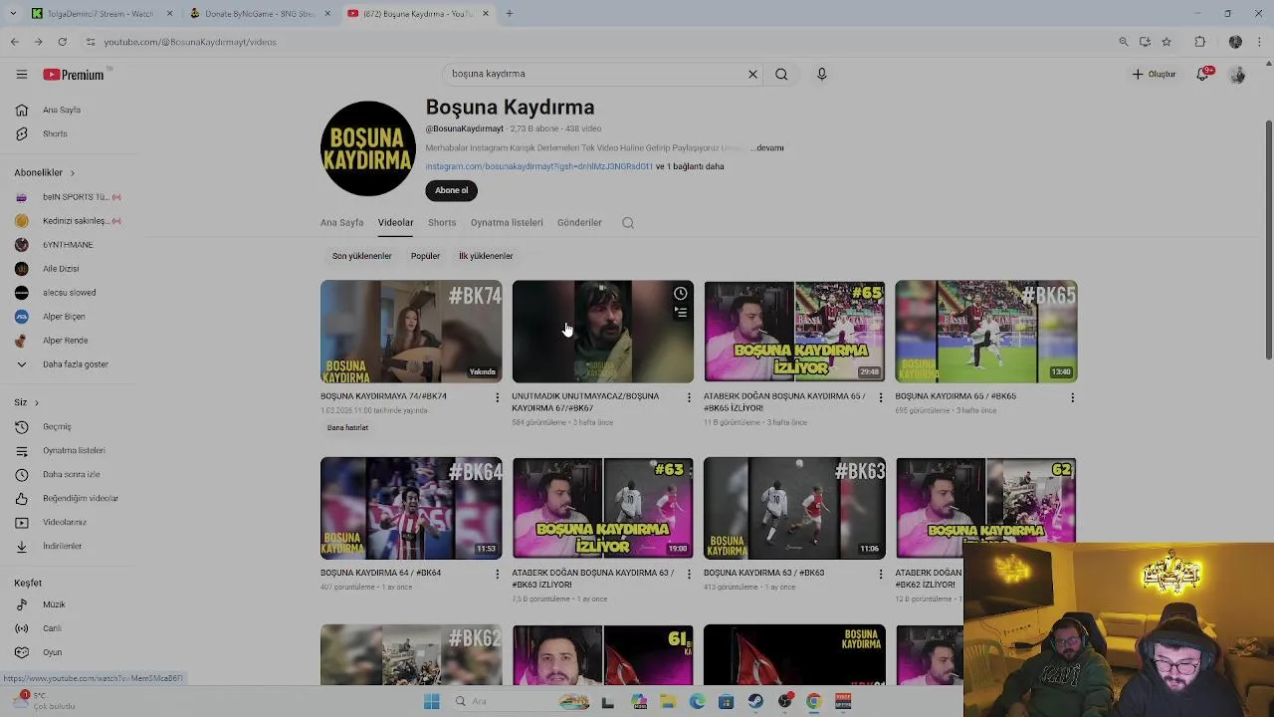Expand the Siz section chevron
Viewport: 1274px width, 717px height.
coord(36,402)
